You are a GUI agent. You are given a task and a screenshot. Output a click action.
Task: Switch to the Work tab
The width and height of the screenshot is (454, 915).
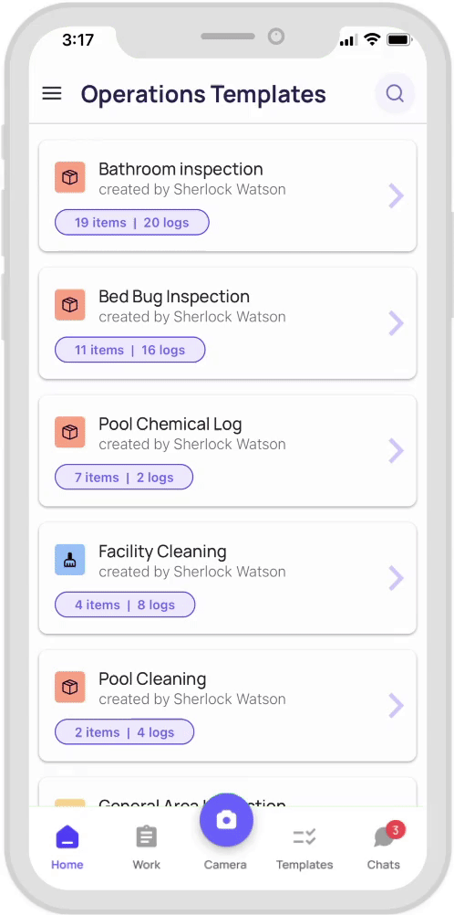(146, 848)
